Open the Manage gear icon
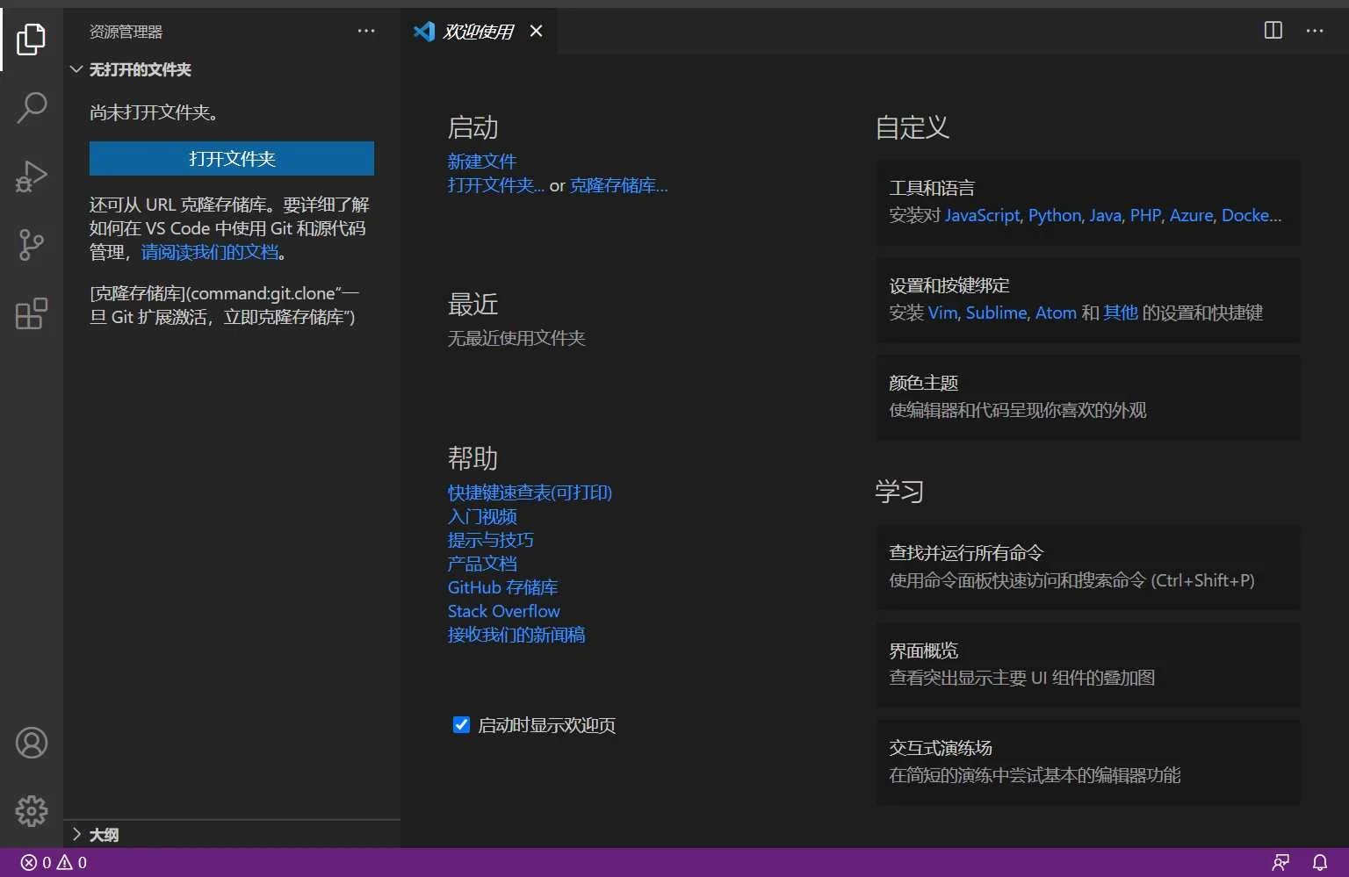Image resolution: width=1349 pixels, height=877 pixels. tap(31, 810)
